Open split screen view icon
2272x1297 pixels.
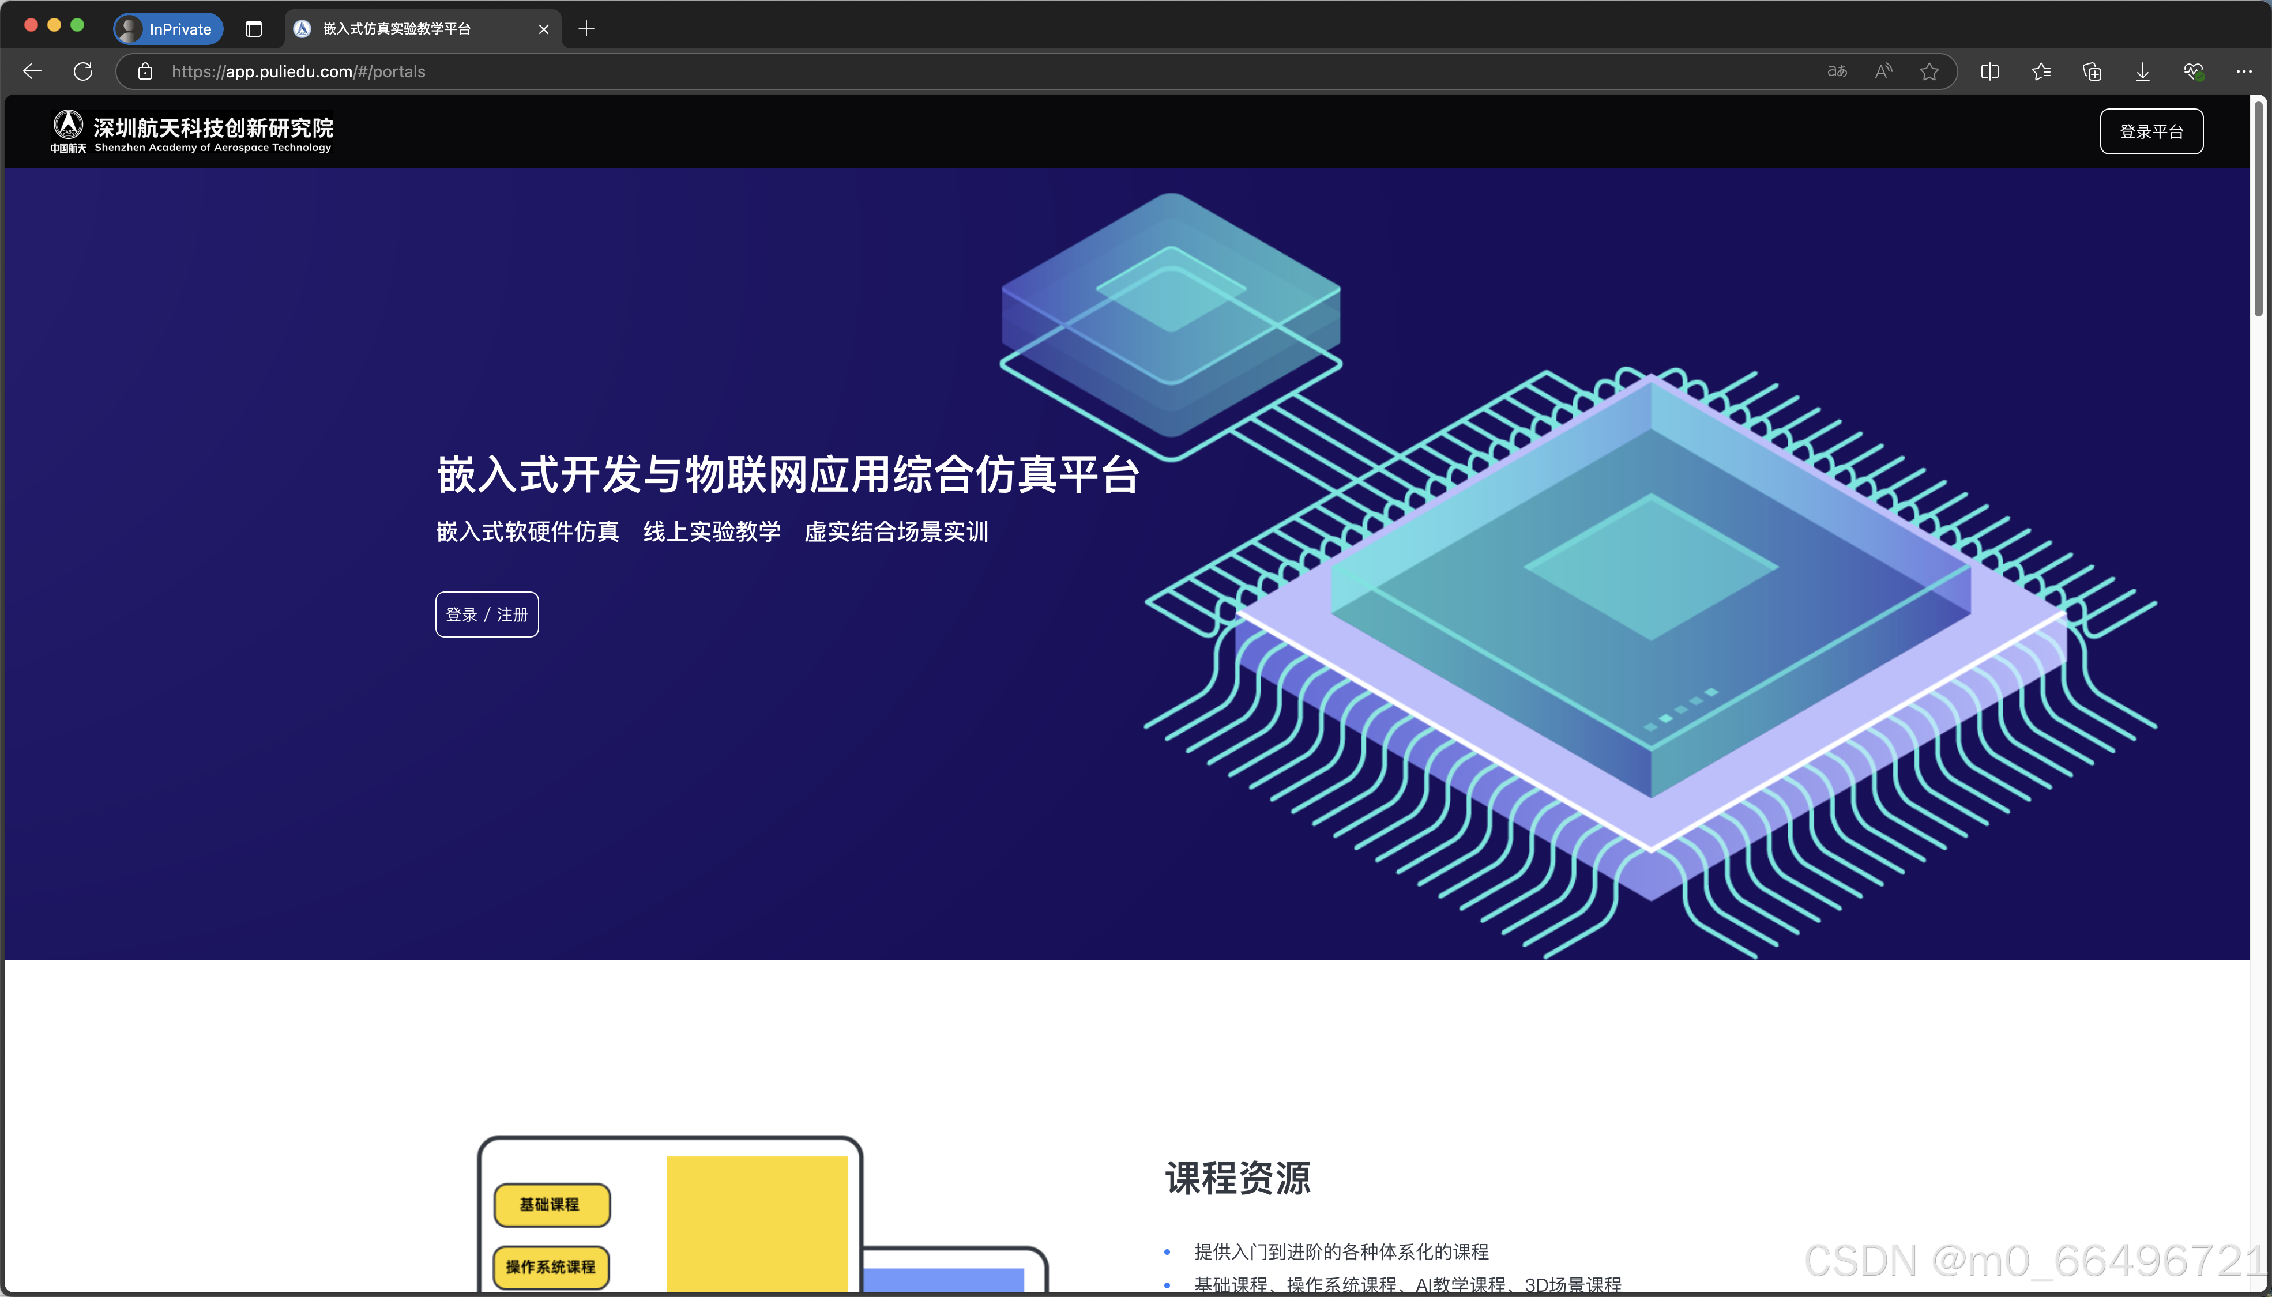1989,71
